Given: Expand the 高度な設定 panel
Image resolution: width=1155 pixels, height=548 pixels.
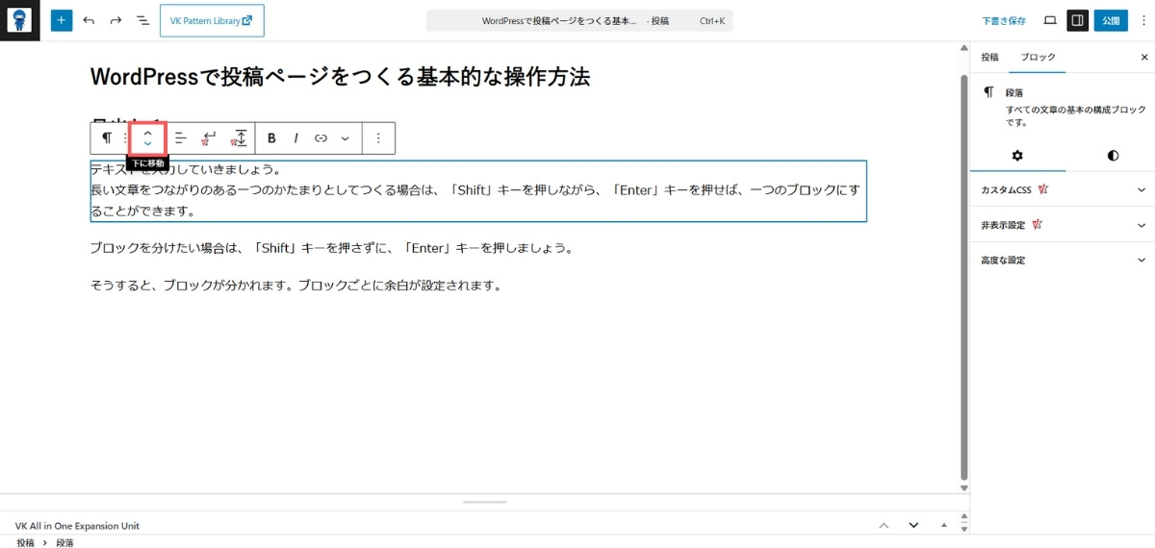Looking at the screenshot, I should click(1063, 260).
